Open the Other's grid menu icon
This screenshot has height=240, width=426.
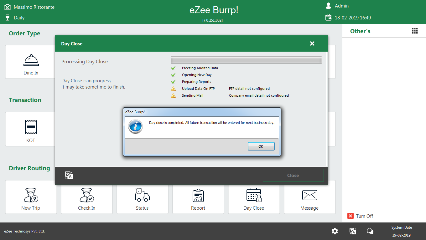pos(415,31)
